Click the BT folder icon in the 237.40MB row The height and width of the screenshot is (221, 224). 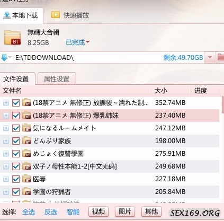click(x=26, y=115)
